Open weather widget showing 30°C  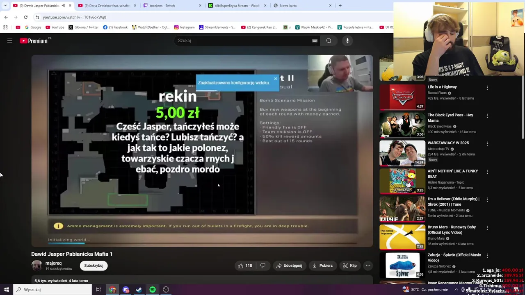tap(425, 290)
